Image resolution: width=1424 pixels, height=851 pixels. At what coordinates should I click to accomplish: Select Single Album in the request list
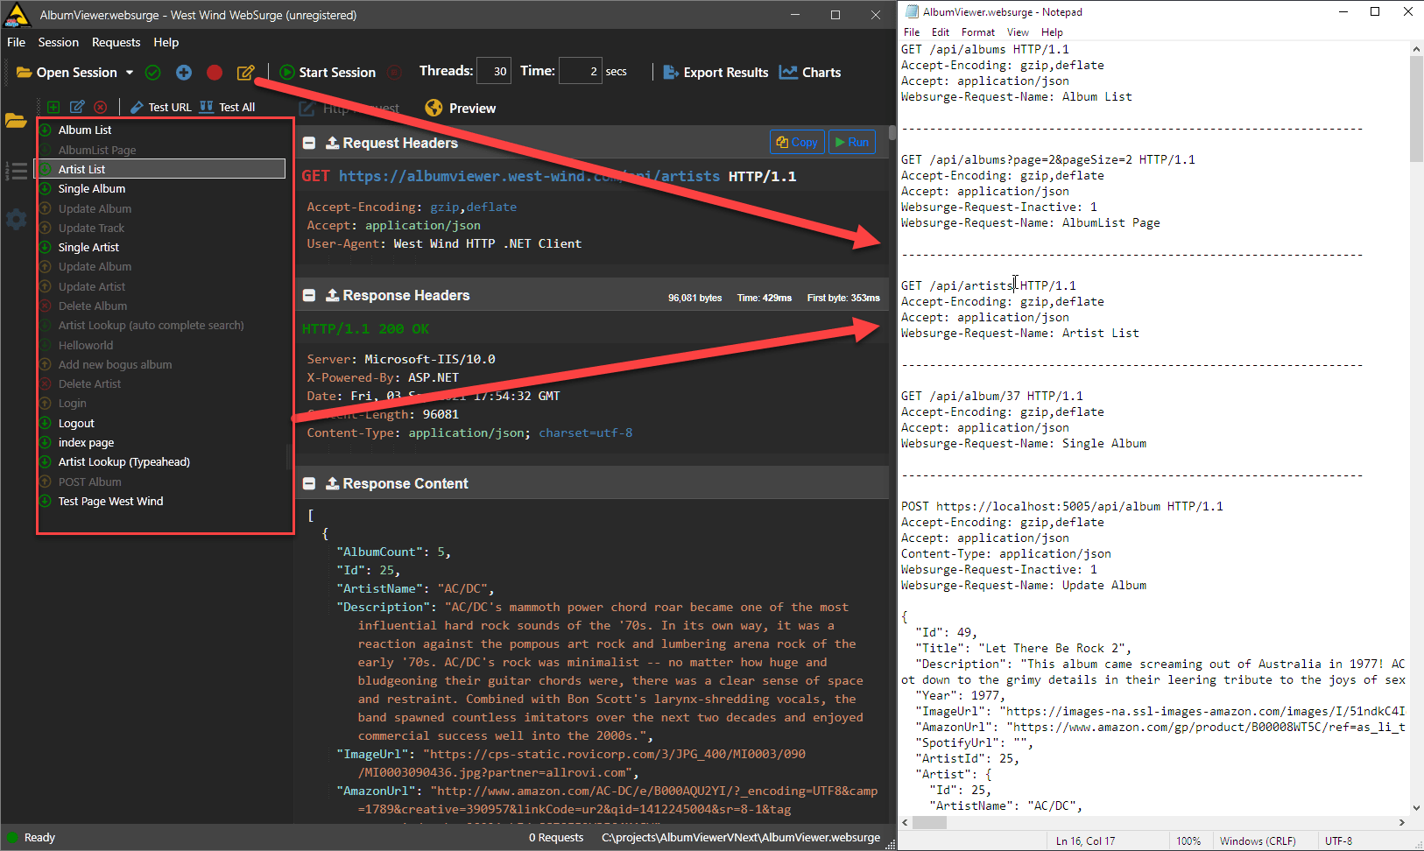point(91,188)
